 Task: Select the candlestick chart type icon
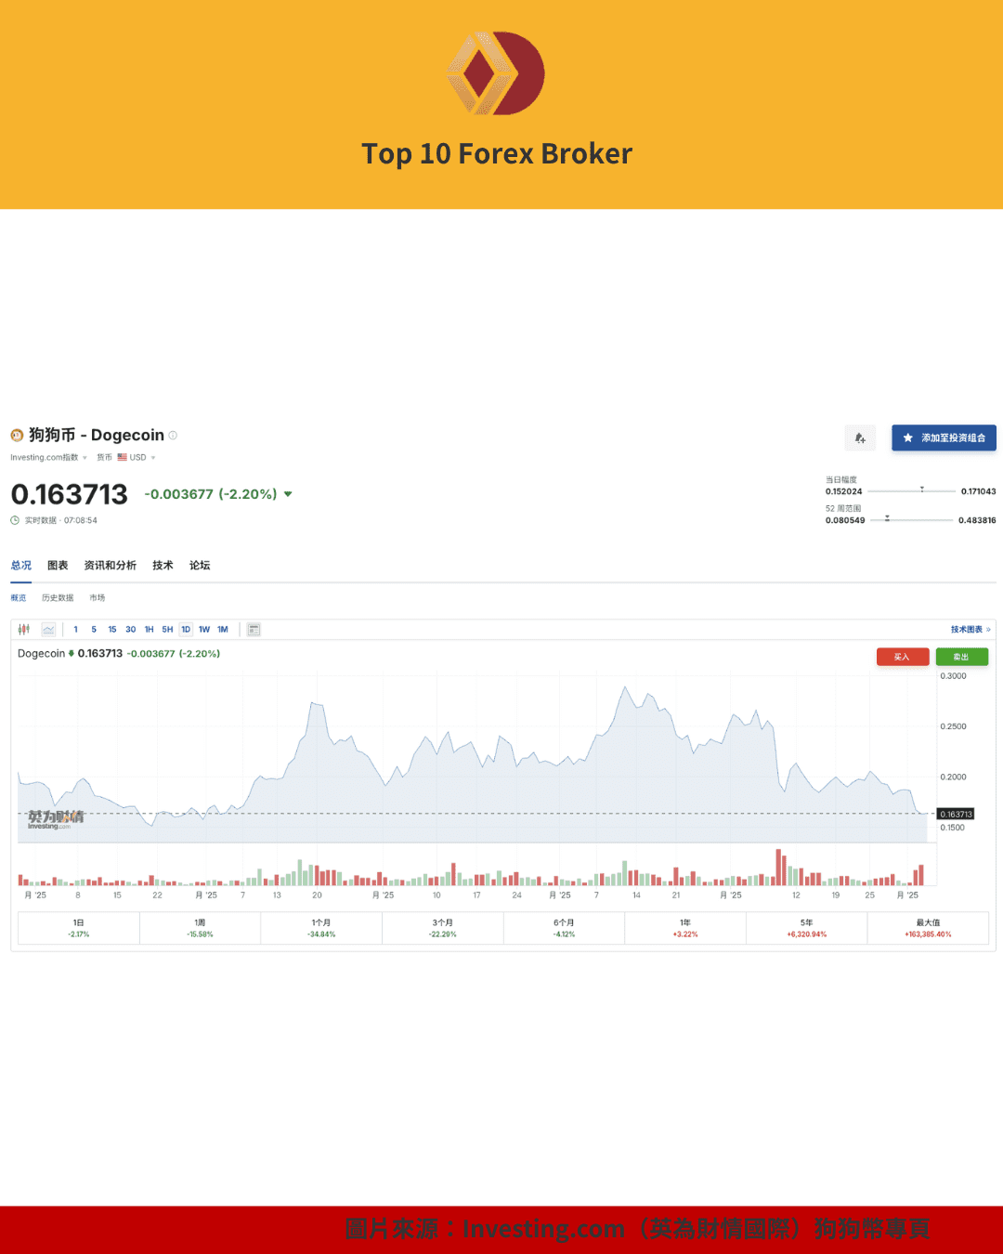pyautogui.click(x=24, y=629)
